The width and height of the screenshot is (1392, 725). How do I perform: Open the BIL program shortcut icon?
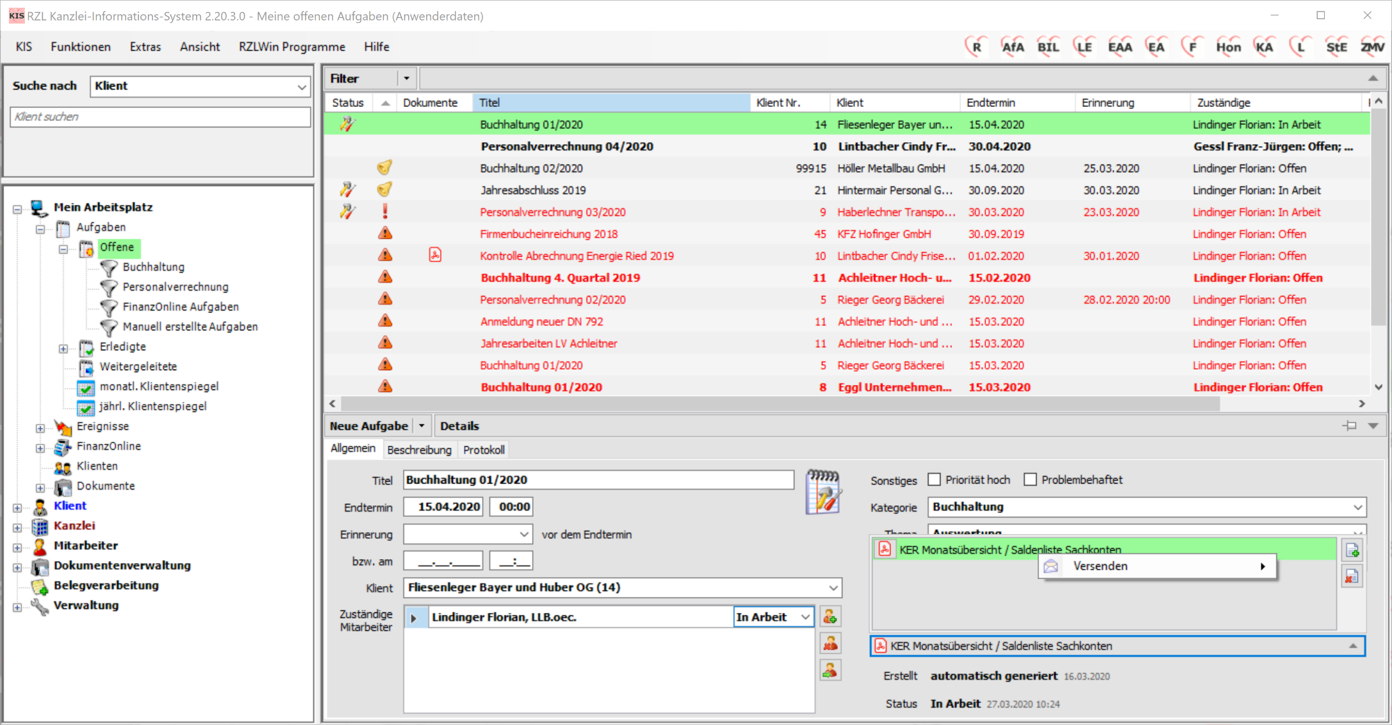tap(1048, 47)
